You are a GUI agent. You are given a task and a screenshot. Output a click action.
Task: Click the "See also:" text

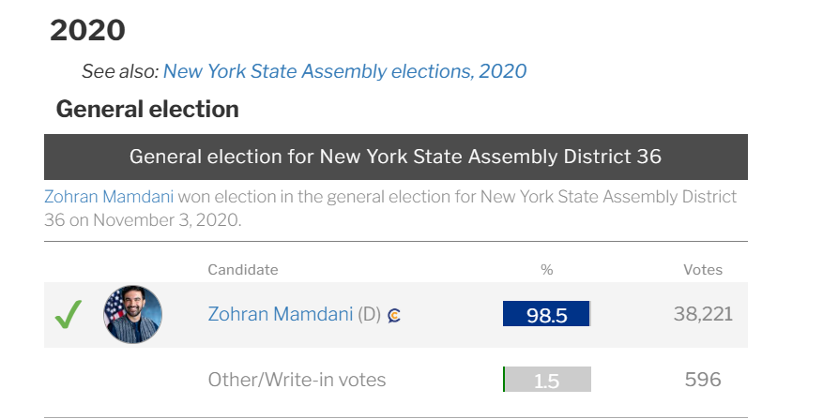point(119,71)
